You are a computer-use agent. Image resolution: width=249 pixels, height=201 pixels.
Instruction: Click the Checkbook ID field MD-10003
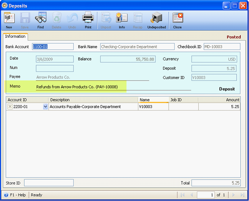point(222,47)
